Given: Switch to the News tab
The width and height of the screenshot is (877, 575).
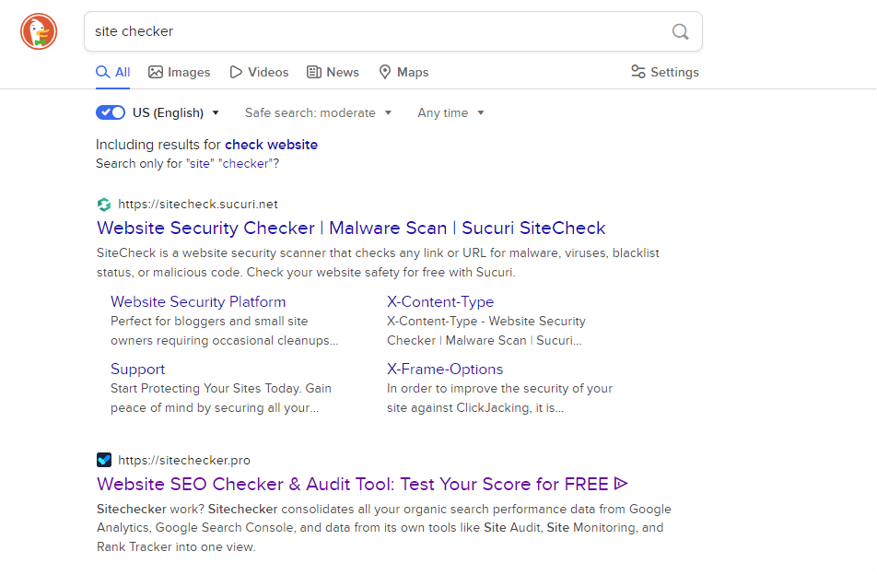Looking at the screenshot, I should tap(333, 72).
